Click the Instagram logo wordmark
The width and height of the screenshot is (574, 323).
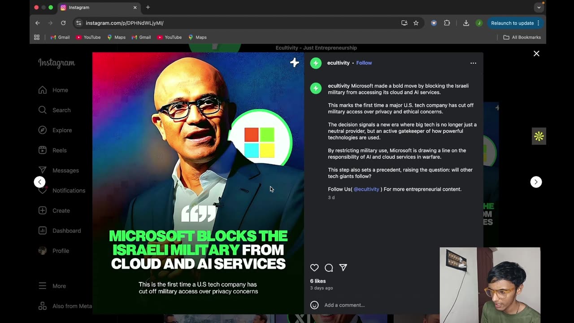pyautogui.click(x=57, y=63)
